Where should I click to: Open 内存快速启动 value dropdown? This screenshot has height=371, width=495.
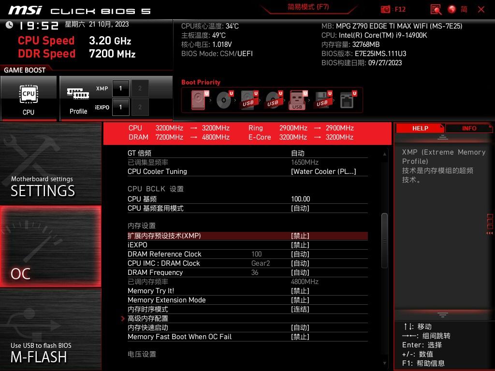point(300,328)
